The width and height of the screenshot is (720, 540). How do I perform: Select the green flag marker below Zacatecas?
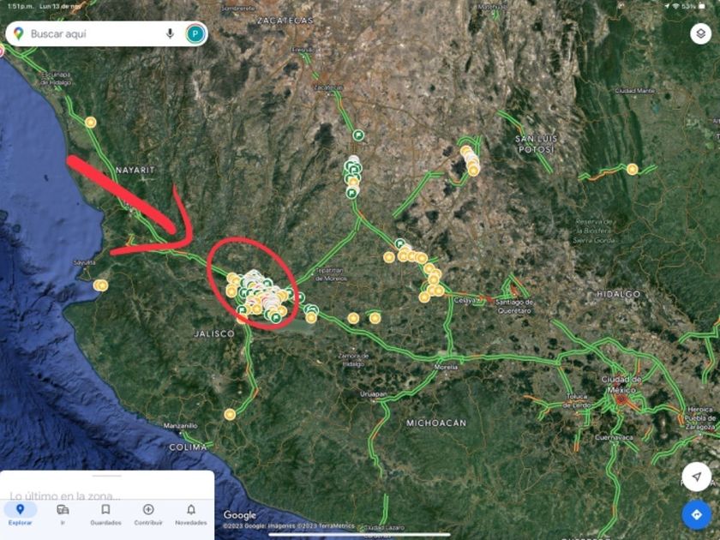pyautogui.click(x=358, y=135)
